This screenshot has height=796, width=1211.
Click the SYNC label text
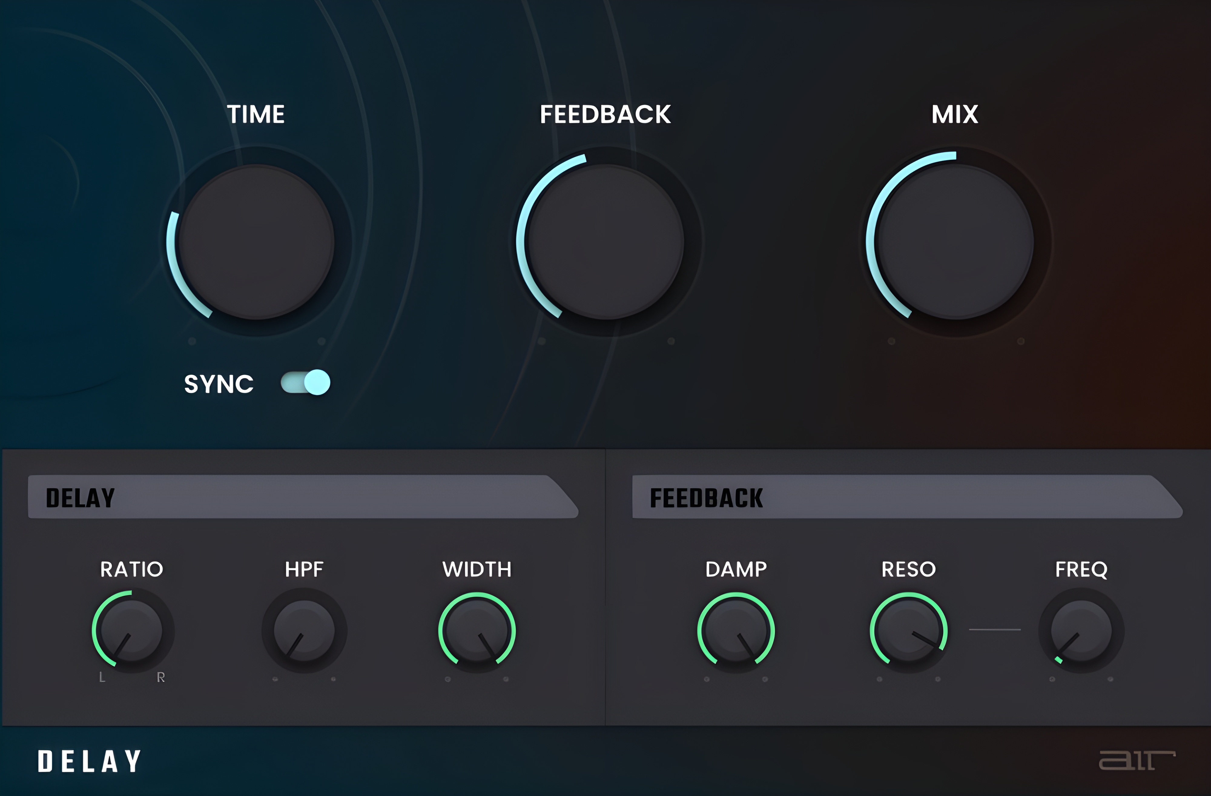[x=219, y=384]
